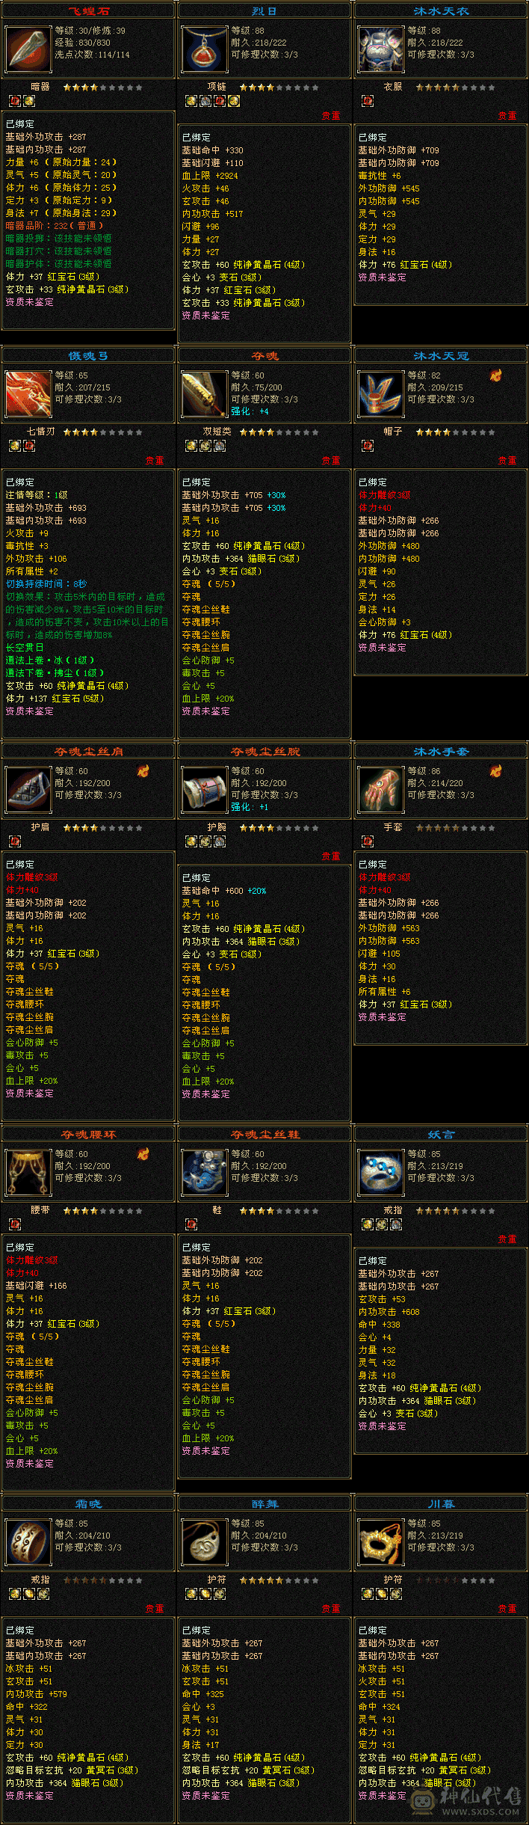The height and width of the screenshot is (1825, 529).
Task: Click the 夺魂尘丝腕 wrist guard thumbnail
Action: click(205, 789)
